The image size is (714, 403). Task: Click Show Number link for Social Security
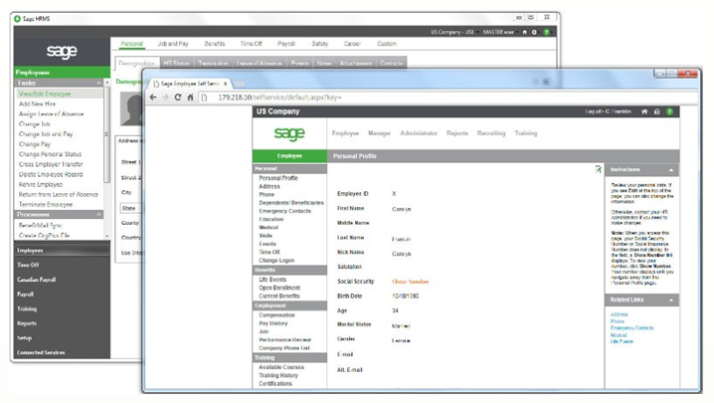[411, 282]
